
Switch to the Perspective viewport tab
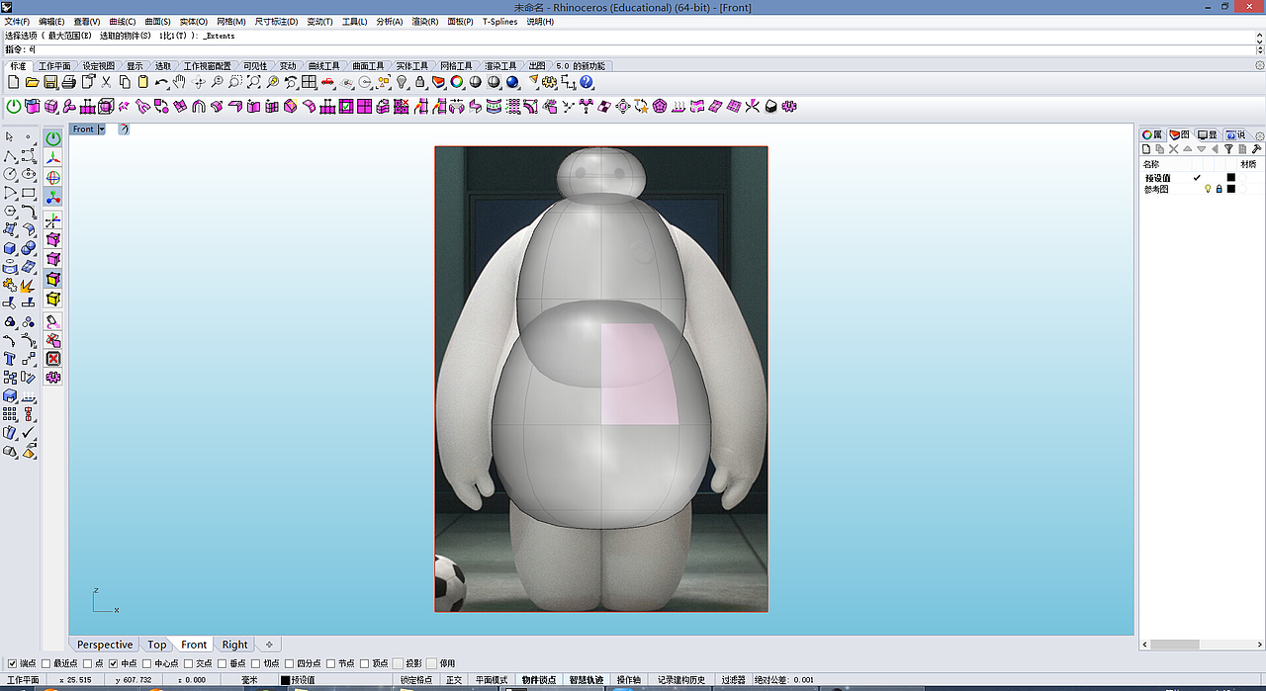tap(105, 645)
